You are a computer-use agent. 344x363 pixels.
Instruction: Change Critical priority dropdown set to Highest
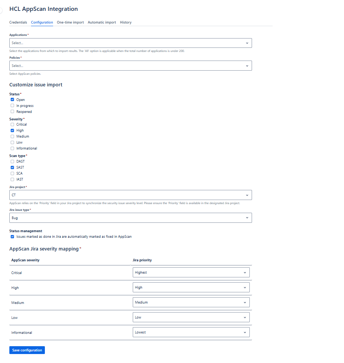pos(191,273)
